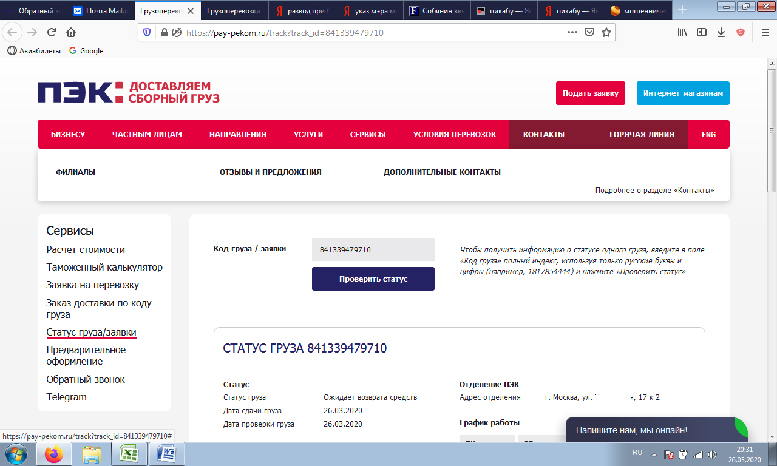The height and width of the screenshot is (466, 777).
Task: Open new tab with plus button
Action: coord(682,10)
